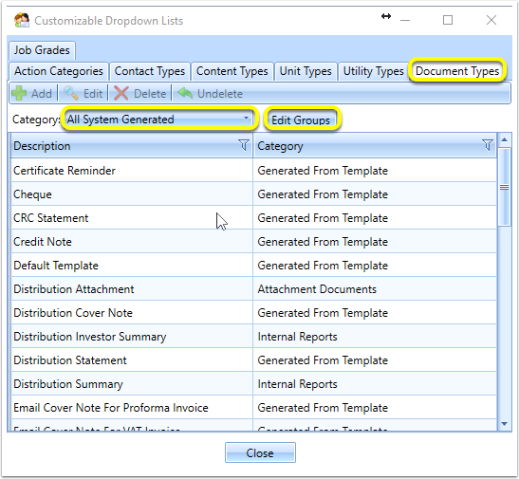Click the magnifier Edit icon
This screenshot has height=479, width=519.
(x=71, y=93)
